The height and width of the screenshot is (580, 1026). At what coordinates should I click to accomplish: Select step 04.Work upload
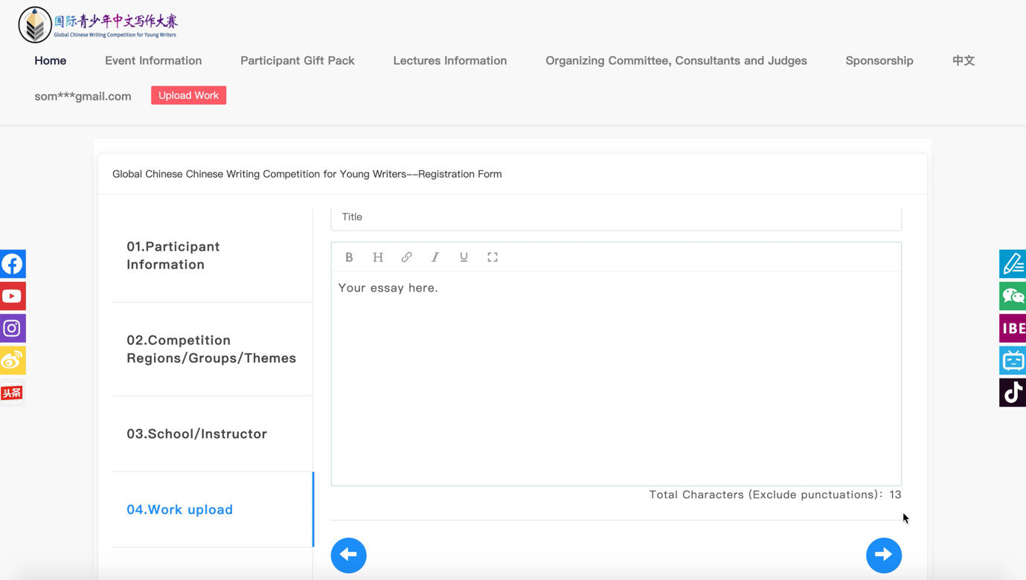pyautogui.click(x=213, y=509)
